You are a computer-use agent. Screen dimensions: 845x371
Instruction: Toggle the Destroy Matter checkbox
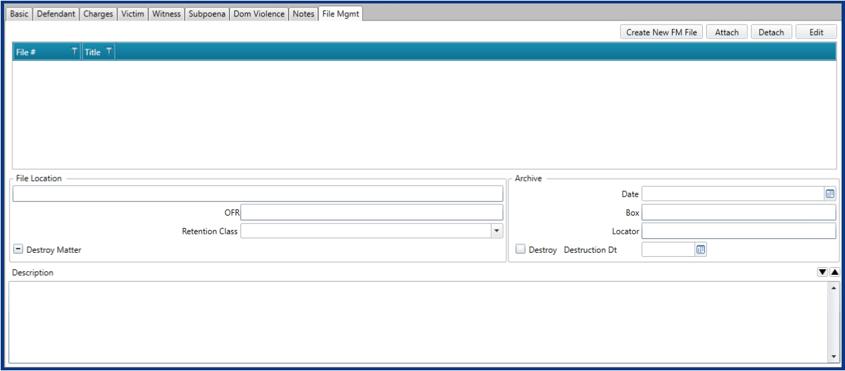19,249
